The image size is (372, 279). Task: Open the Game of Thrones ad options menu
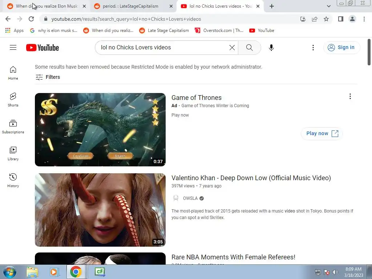click(x=350, y=96)
